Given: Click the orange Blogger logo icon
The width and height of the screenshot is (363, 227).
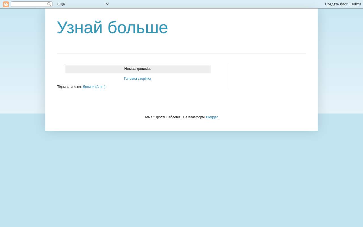Looking at the screenshot, I should point(6,4).
